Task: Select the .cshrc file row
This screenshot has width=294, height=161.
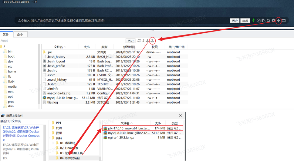Action: [x=115, y=75]
